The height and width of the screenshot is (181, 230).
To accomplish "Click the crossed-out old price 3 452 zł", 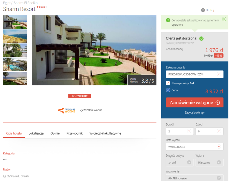I will pyautogui.click(x=208, y=56).
